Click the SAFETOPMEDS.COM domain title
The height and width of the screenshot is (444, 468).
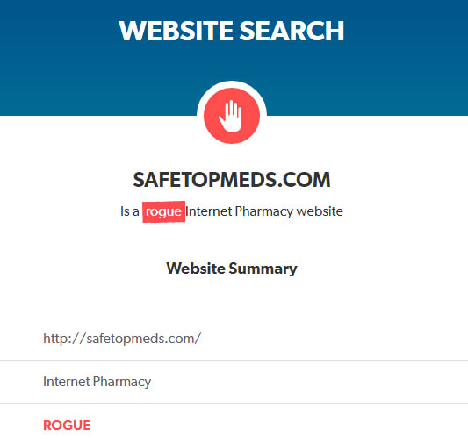tap(232, 180)
